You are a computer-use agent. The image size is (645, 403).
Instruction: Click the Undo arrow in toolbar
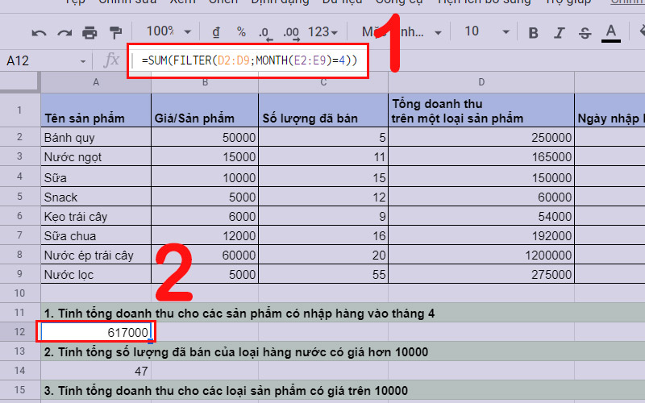pyautogui.click(x=39, y=32)
